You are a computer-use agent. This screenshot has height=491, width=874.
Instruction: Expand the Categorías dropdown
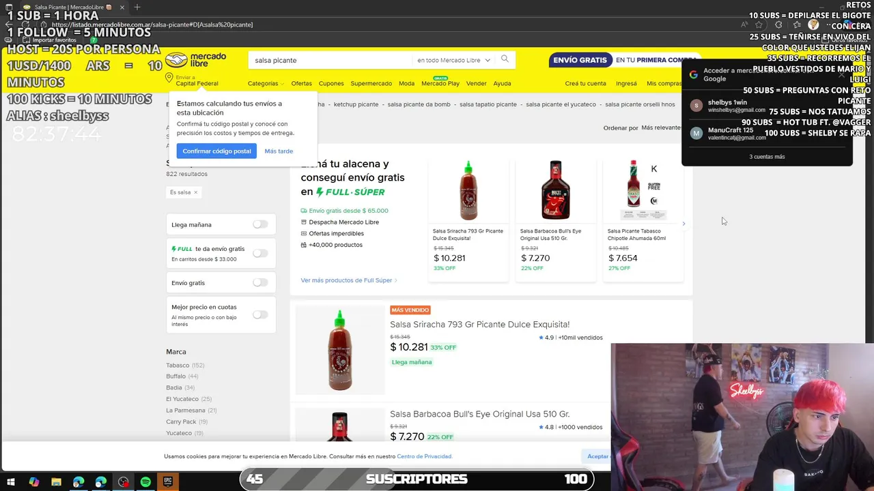tap(266, 83)
